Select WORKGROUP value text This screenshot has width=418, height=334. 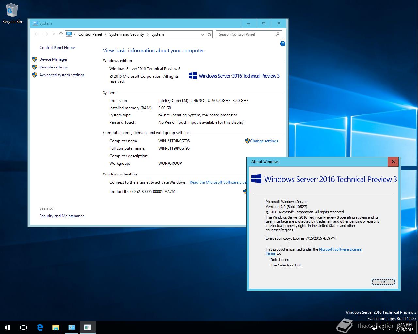point(170,163)
